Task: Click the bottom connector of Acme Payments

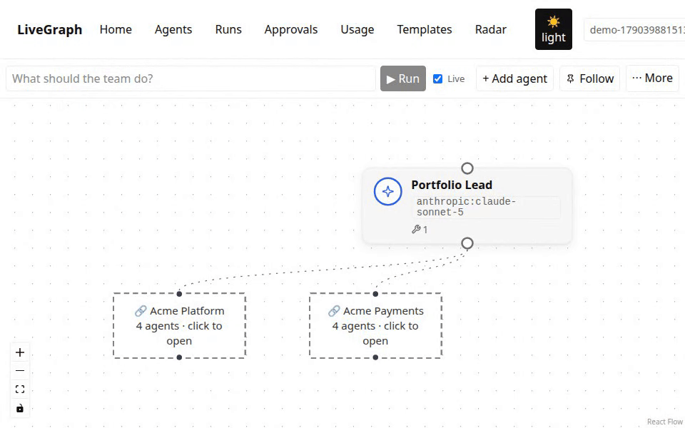Action: (x=375, y=357)
